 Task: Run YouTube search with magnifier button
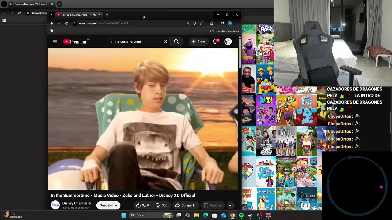coord(176,42)
